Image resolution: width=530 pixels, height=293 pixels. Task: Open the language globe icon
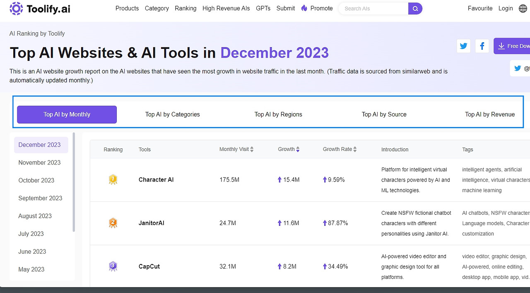click(x=523, y=8)
